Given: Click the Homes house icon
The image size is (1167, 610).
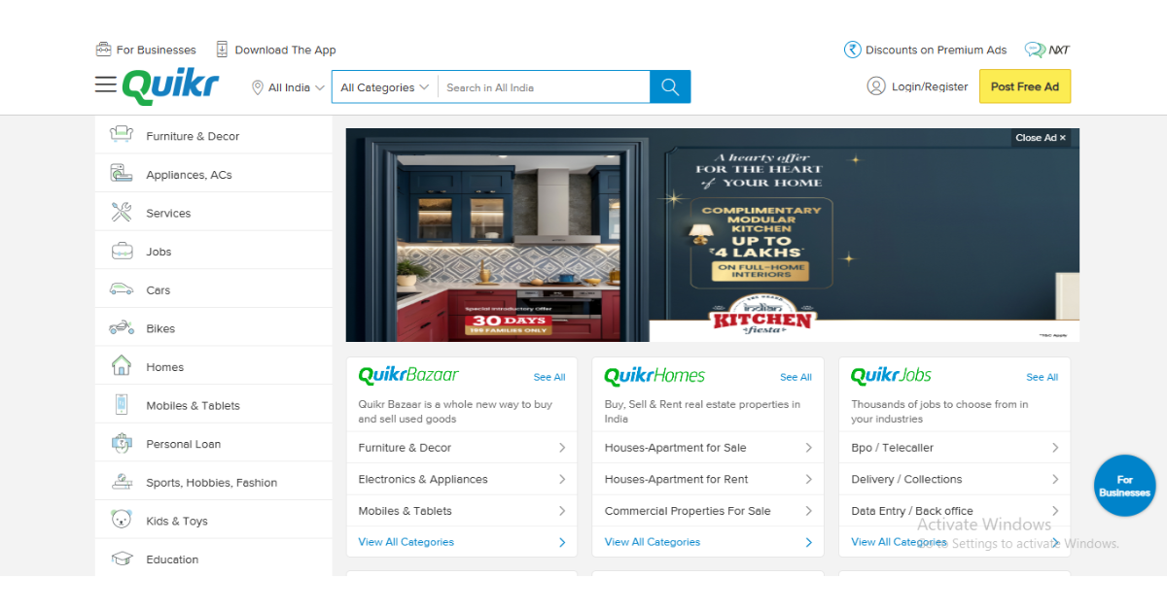Looking at the screenshot, I should coord(122,365).
